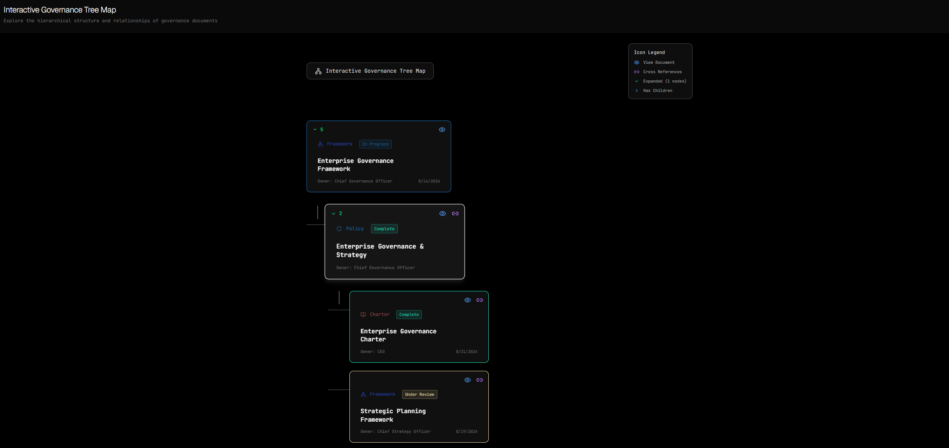This screenshot has width=949, height=448.
Task: Collapse the Enterprise Governance & Strategy node chevron
Action: (x=333, y=213)
